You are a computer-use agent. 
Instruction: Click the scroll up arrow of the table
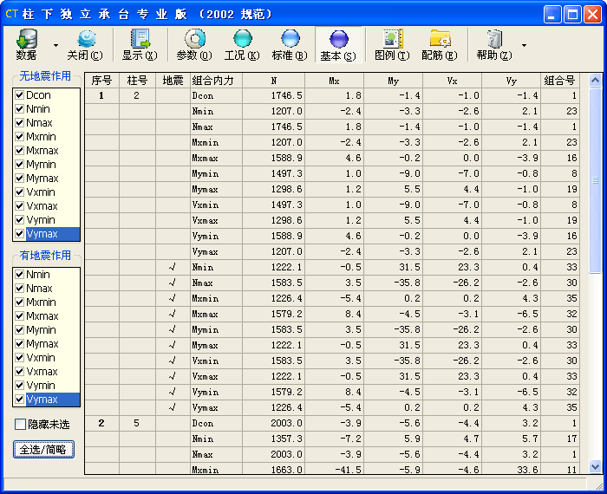coord(595,81)
